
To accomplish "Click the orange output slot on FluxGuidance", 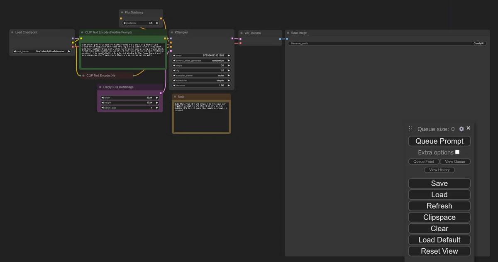I will click(x=161, y=18).
